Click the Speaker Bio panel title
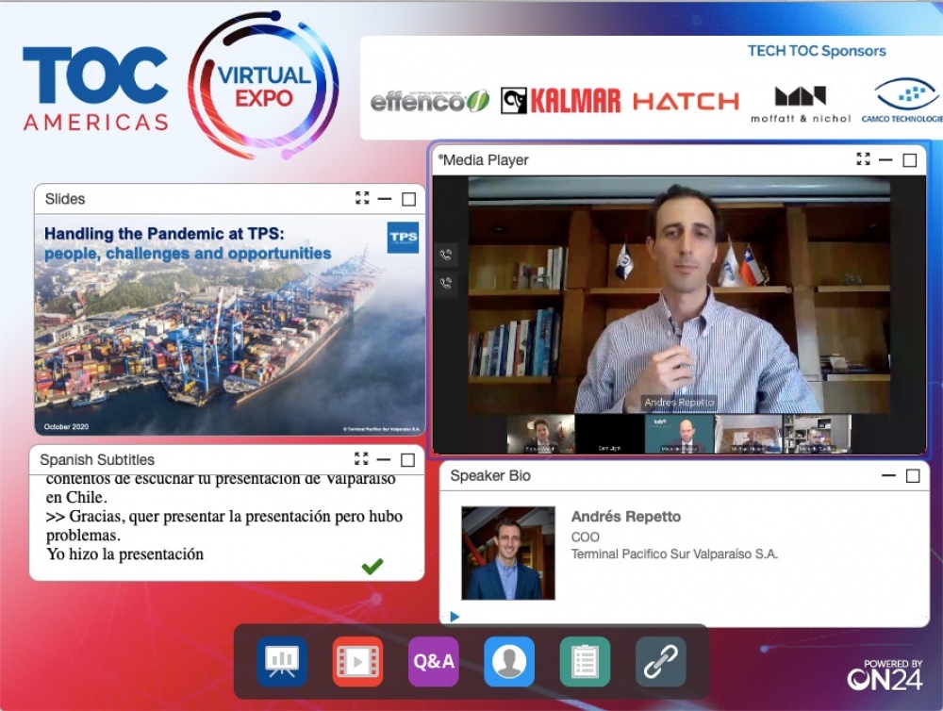The height and width of the screenshot is (711, 943). pos(490,476)
